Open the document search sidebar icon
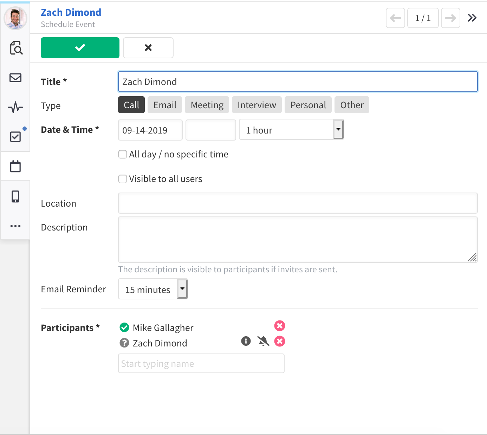 click(16, 48)
